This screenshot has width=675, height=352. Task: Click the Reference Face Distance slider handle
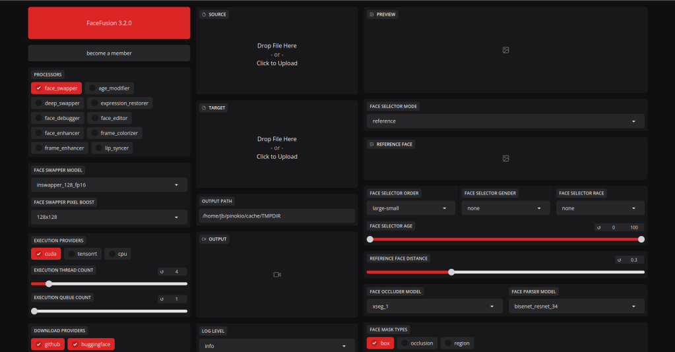coord(451,272)
